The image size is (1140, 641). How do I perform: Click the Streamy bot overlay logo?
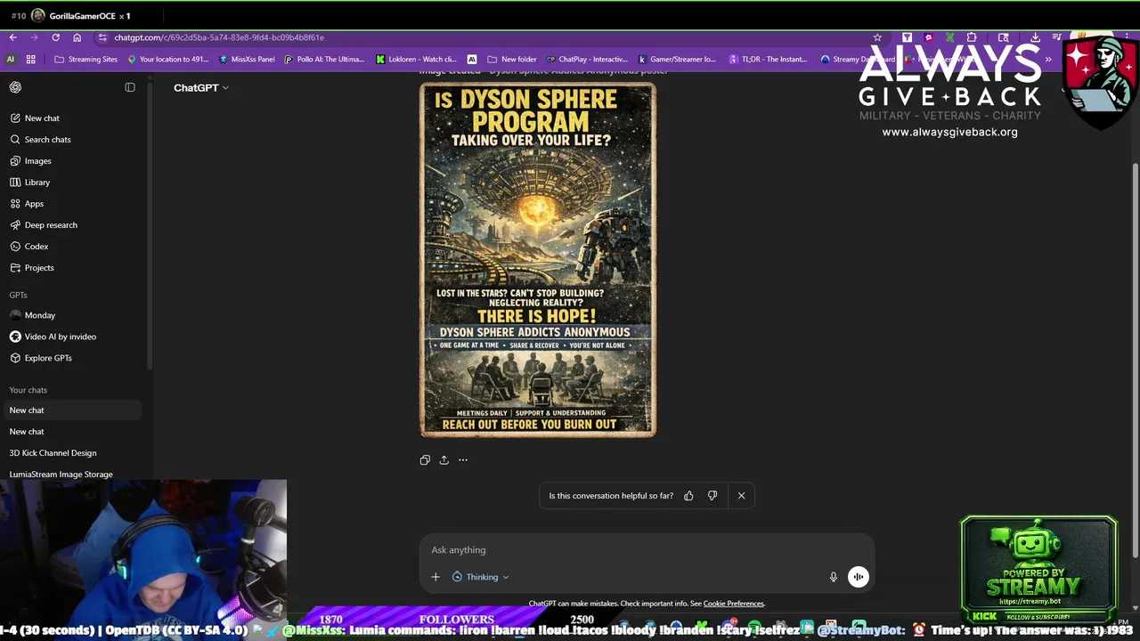1038,570
